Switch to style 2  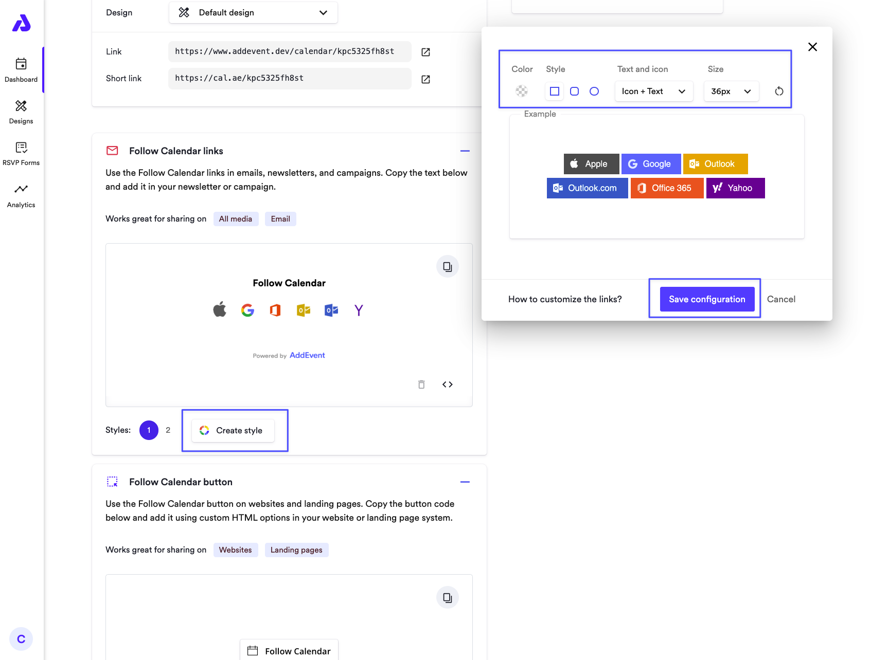click(x=168, y=430)
